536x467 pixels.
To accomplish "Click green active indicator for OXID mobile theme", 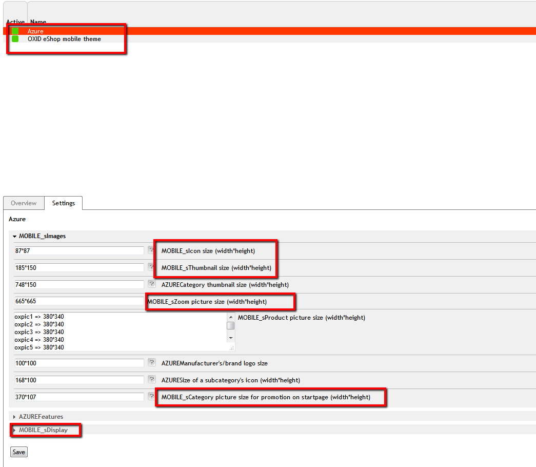I will 15,39.
